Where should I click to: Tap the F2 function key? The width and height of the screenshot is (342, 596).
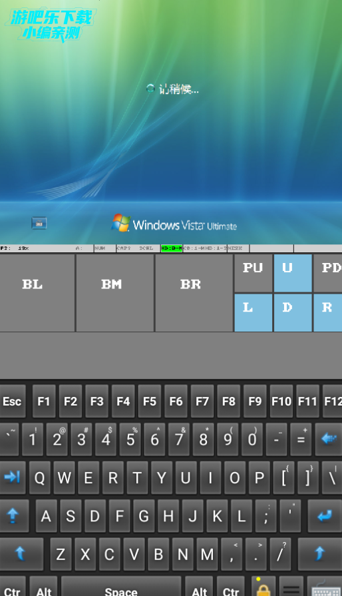[x=71, y=402]
